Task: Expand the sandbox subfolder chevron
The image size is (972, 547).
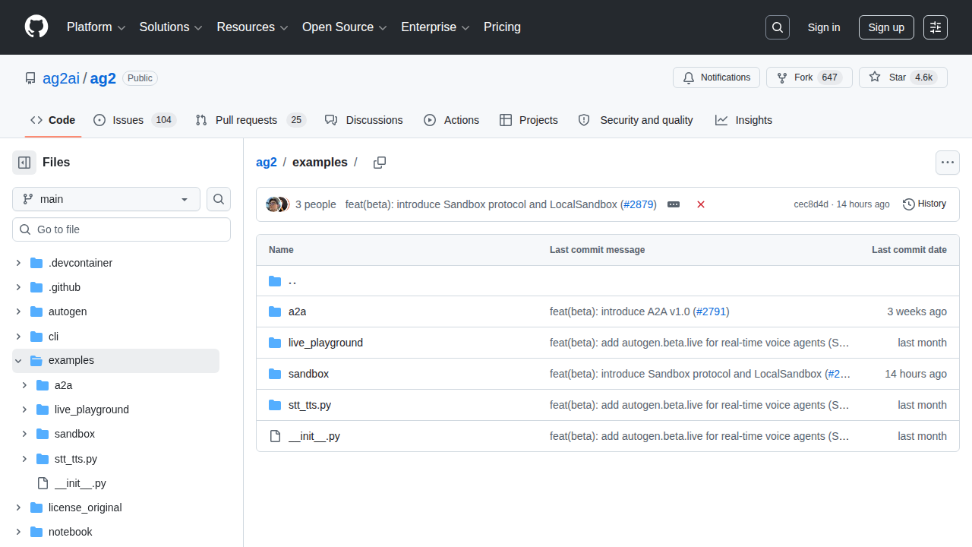Action: [24, 434]
